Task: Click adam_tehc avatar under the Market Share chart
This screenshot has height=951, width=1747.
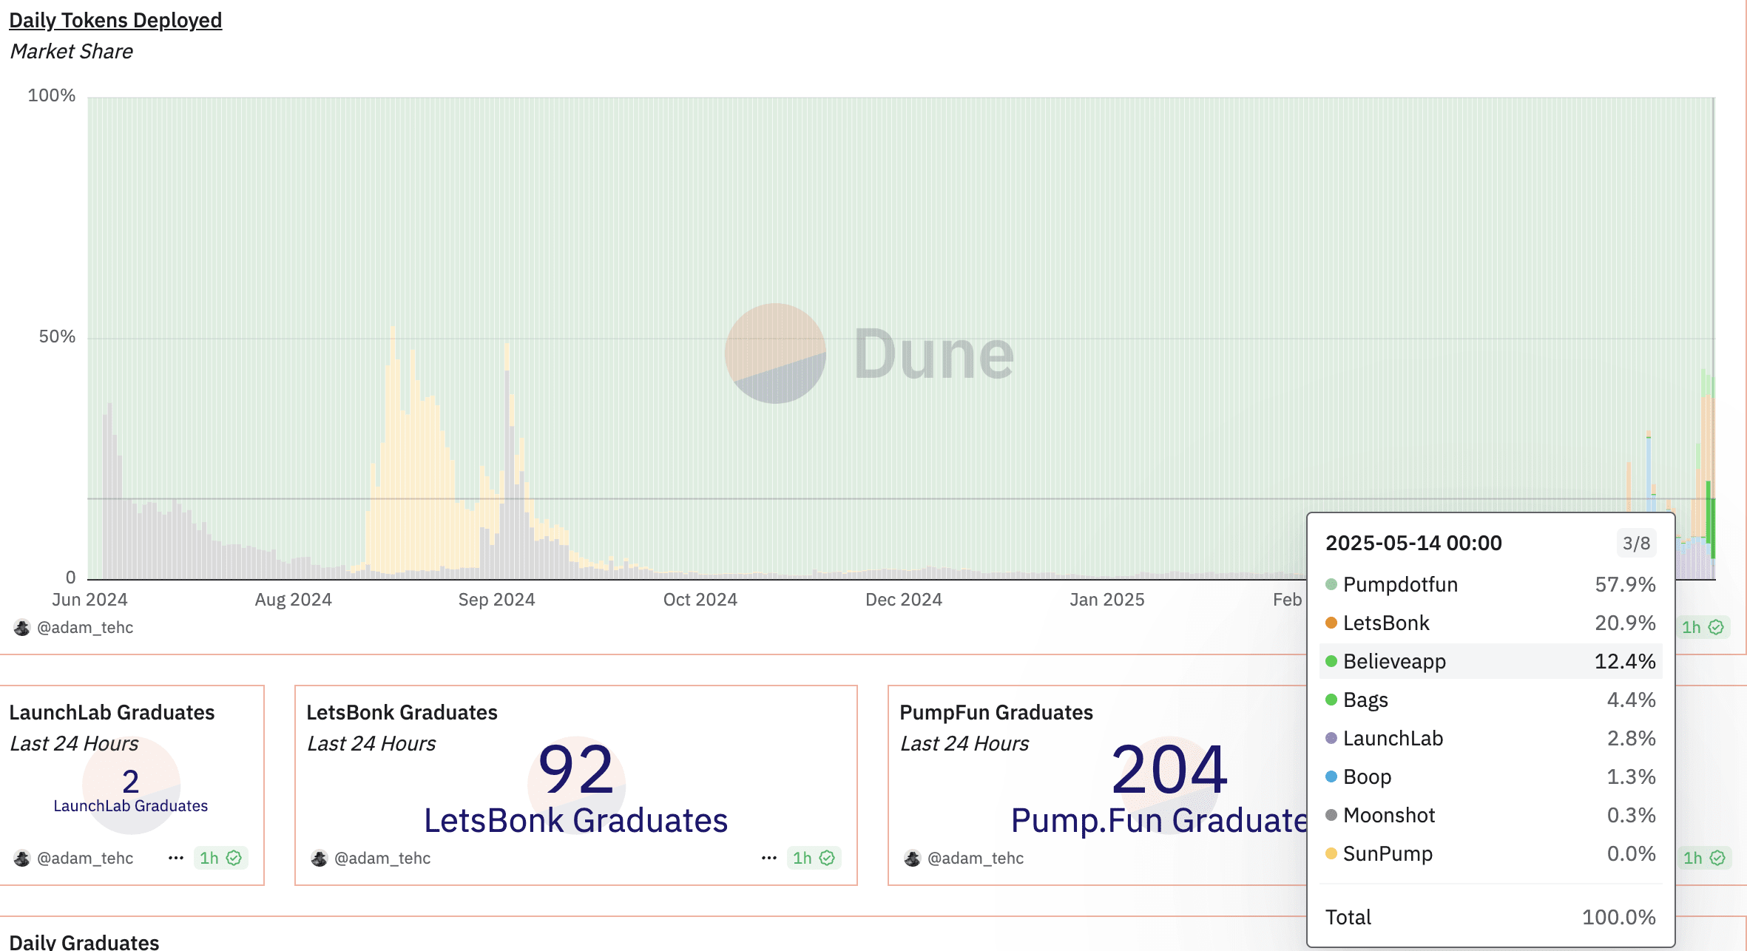Action: click(22, 627)
